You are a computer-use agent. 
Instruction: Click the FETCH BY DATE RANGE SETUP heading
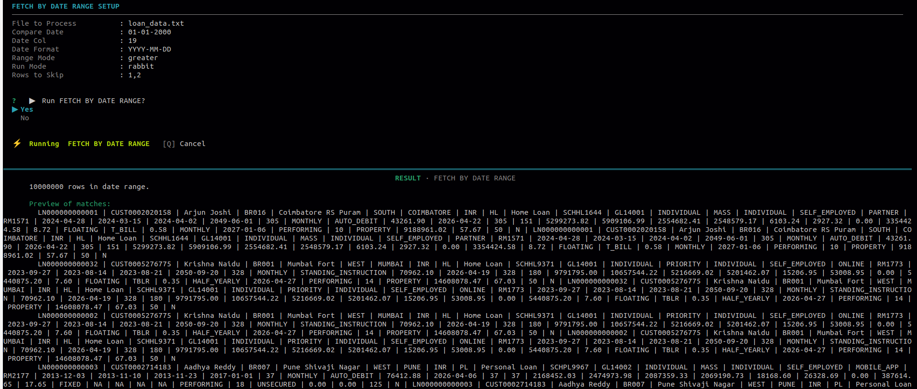[x=66, y=6]
